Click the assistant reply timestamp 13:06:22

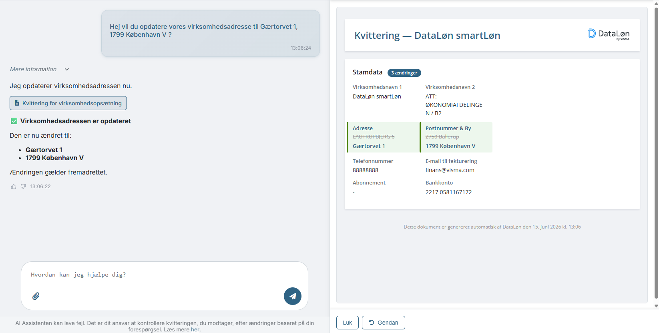click(40, 187)
